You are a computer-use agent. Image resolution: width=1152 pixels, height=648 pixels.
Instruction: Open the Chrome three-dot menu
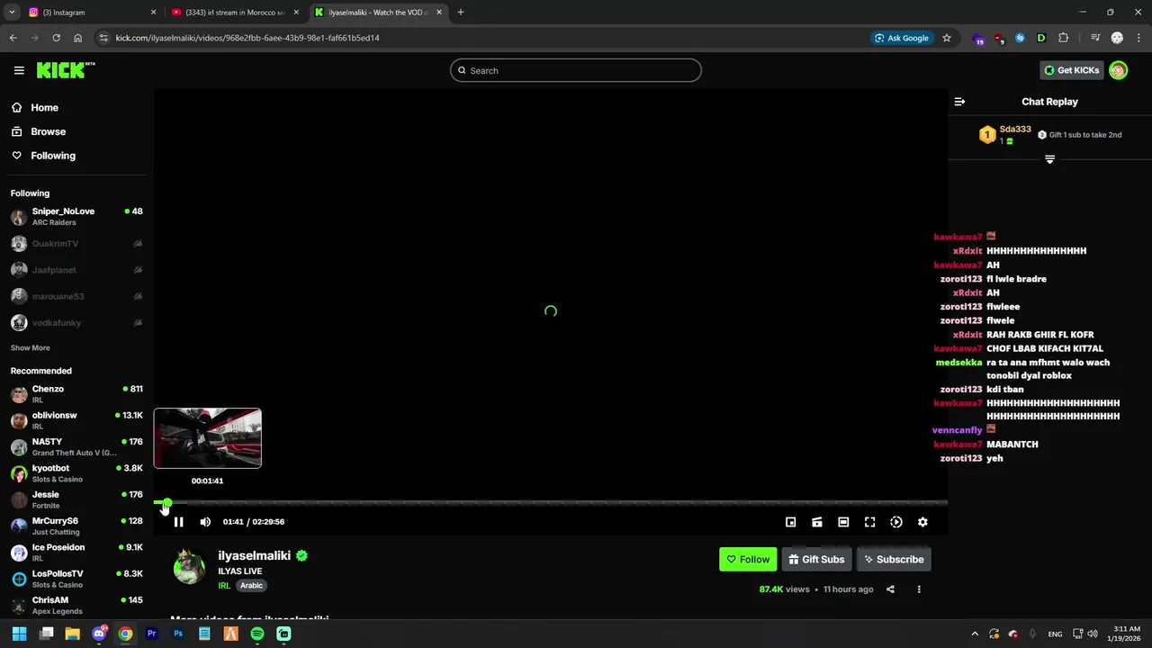tap(1138, 38)
